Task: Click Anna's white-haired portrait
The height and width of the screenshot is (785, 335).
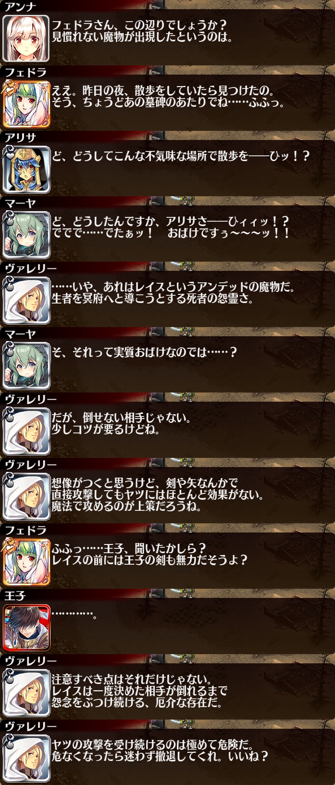Action: 26,38
